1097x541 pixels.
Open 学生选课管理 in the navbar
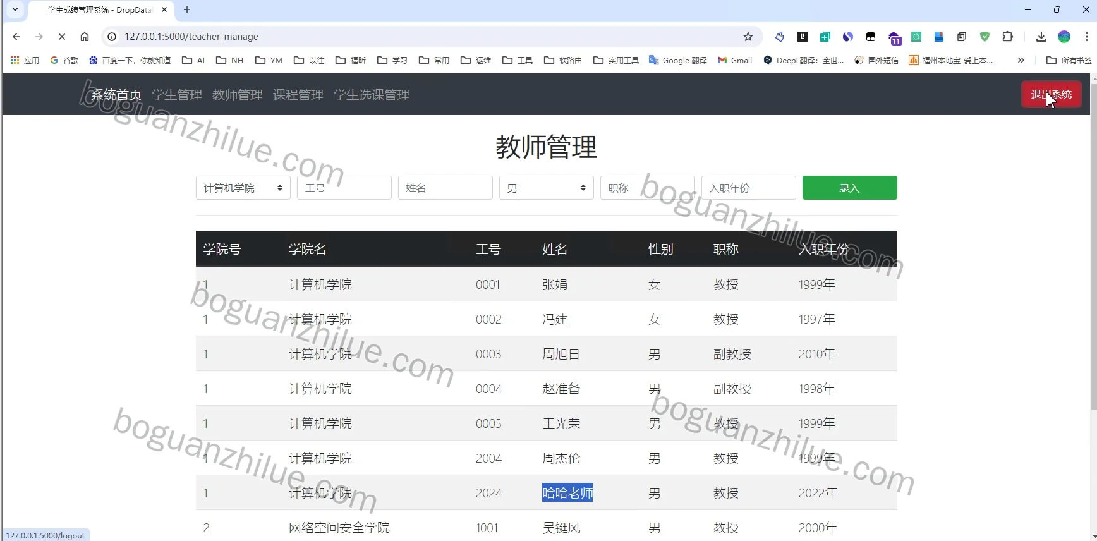pyautogui.click(x=372, y=95)
